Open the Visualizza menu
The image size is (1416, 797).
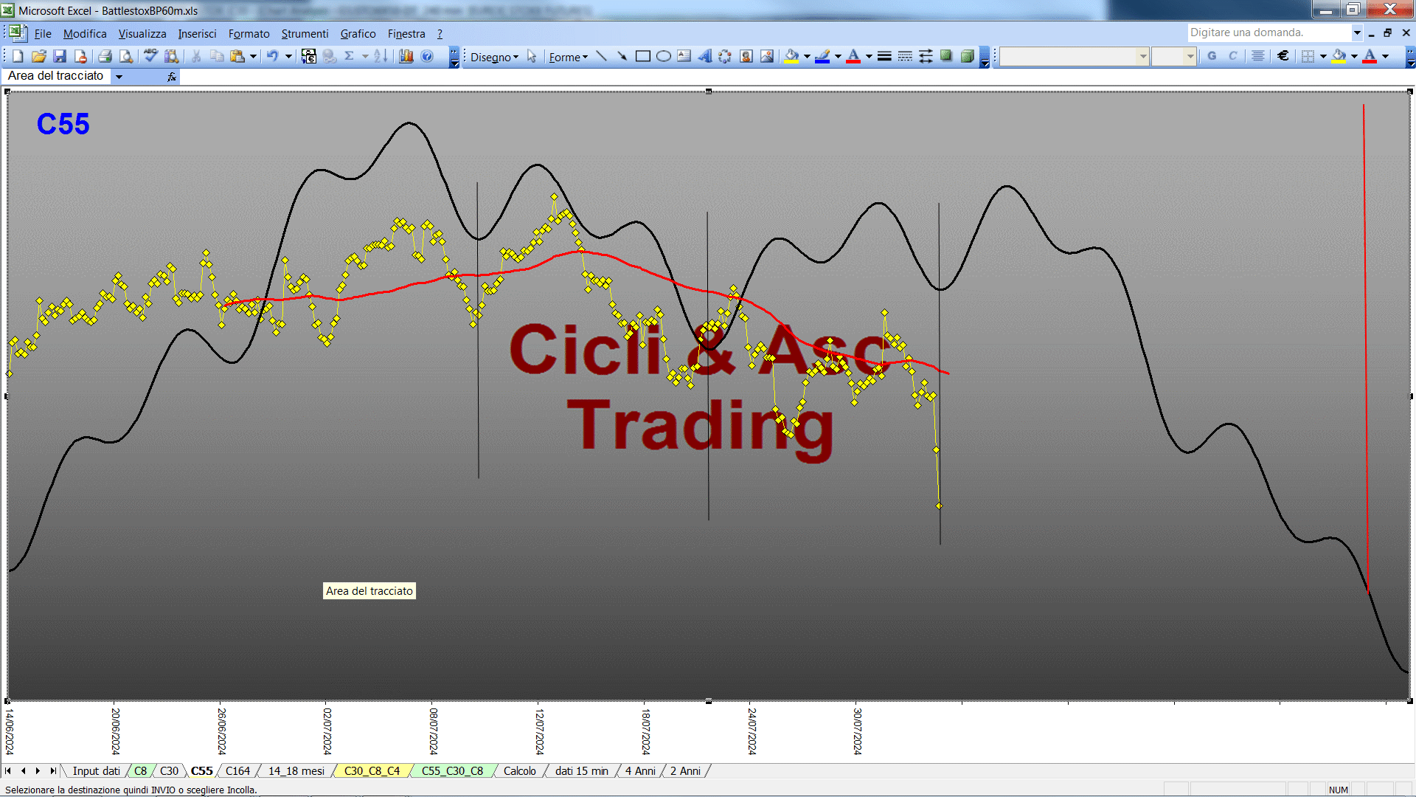point(142,33)
